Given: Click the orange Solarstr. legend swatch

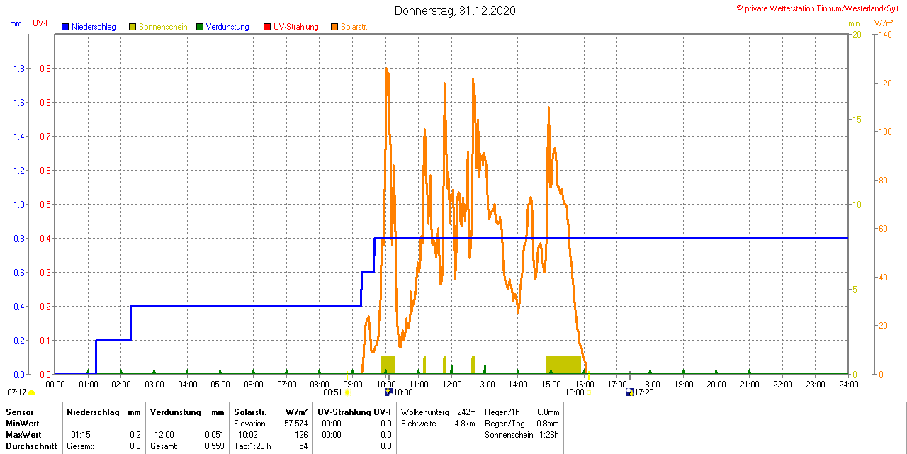Looking at the screenshot, I should coord(334,27).
